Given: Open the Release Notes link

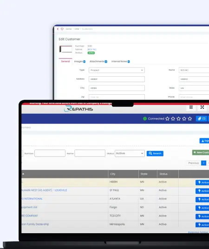Looking at the screenshot, I should coord(198,232).
